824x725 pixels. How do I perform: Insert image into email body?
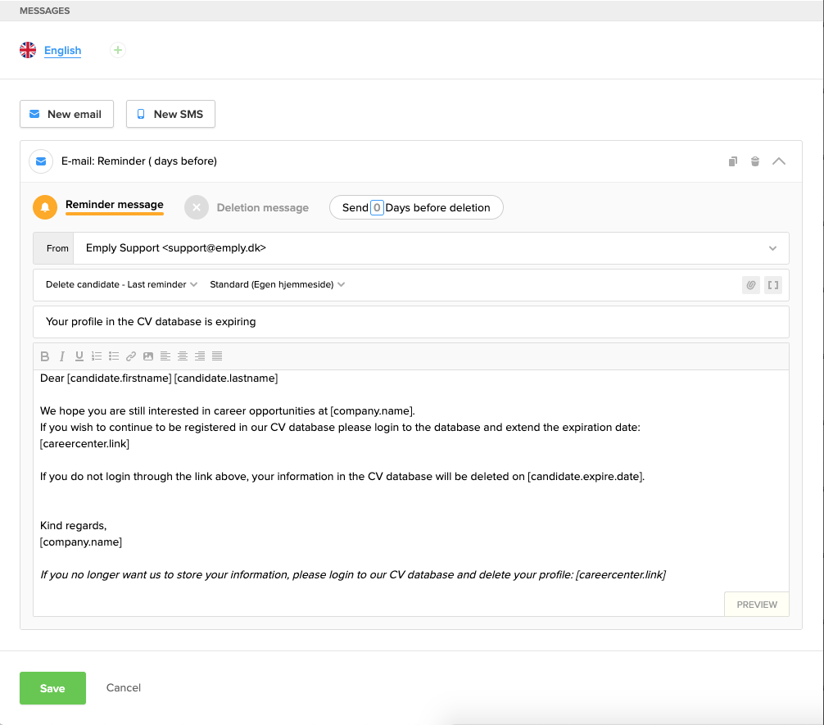click(148, 356)
